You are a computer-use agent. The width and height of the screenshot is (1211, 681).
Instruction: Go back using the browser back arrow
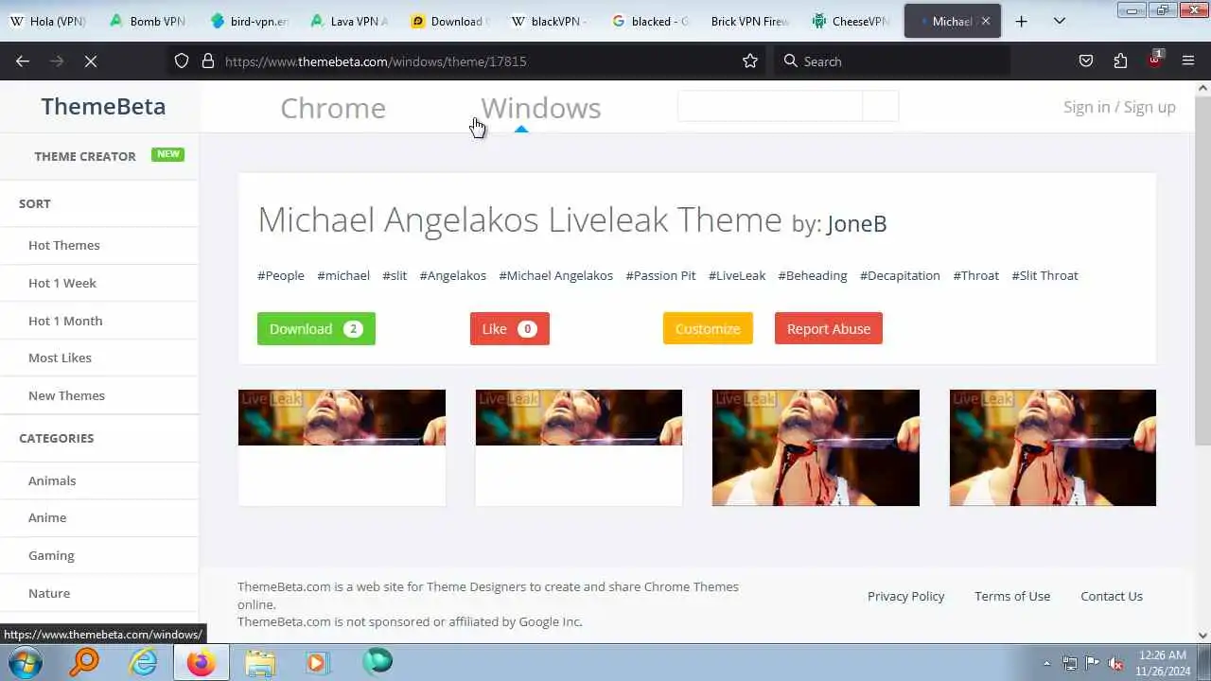click(23, 61)
